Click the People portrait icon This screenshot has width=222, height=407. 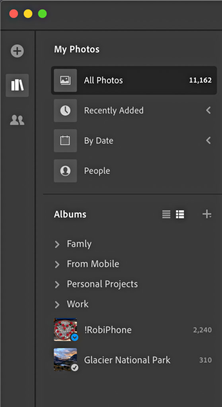point(65,171)
